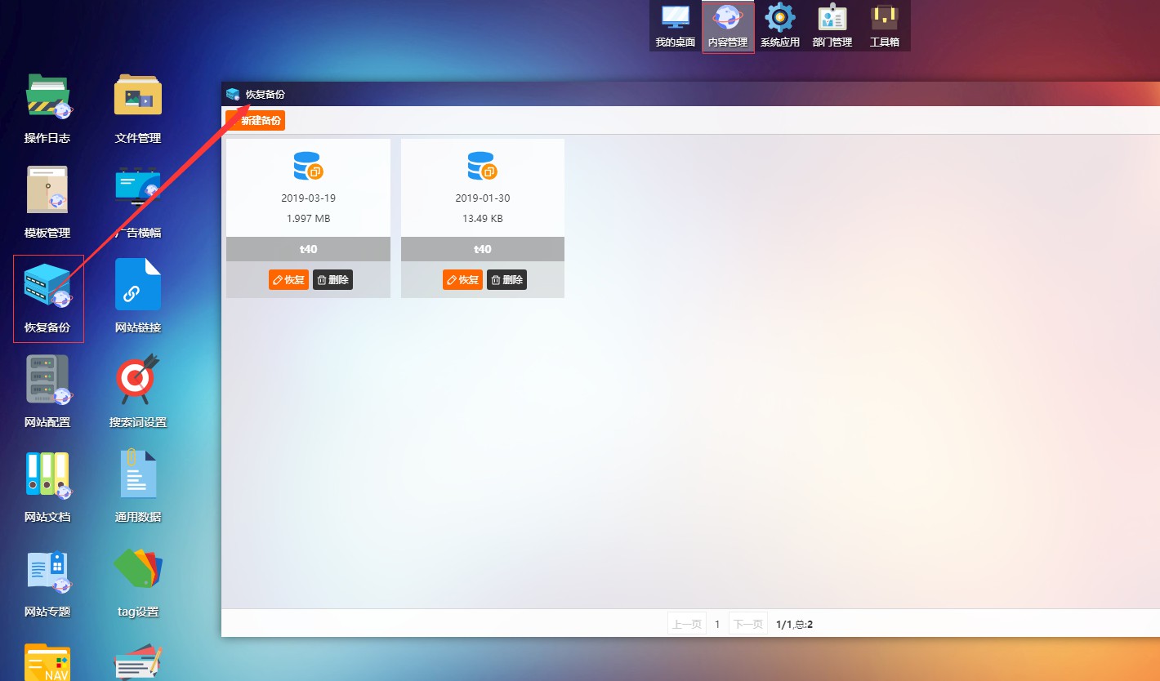Click the 2019-01-30 date label
The width and height of the screenshot is (1160, 681).
pos(483,198)
